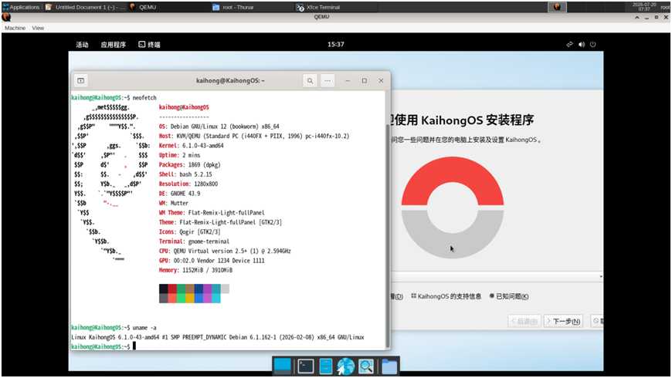The image size is (672, 378).
Task: Click the 'Resolution: 1280x800' line
Action: click(x=188, y=184)
